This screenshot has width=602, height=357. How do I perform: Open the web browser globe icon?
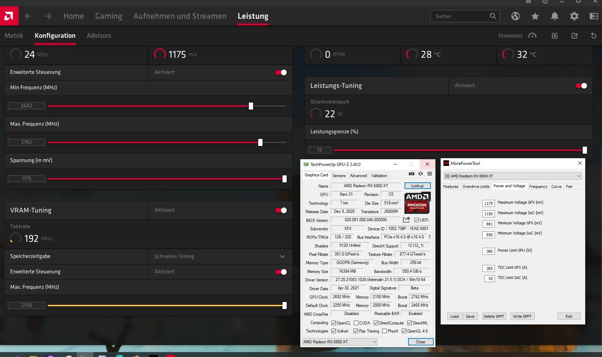515,16
